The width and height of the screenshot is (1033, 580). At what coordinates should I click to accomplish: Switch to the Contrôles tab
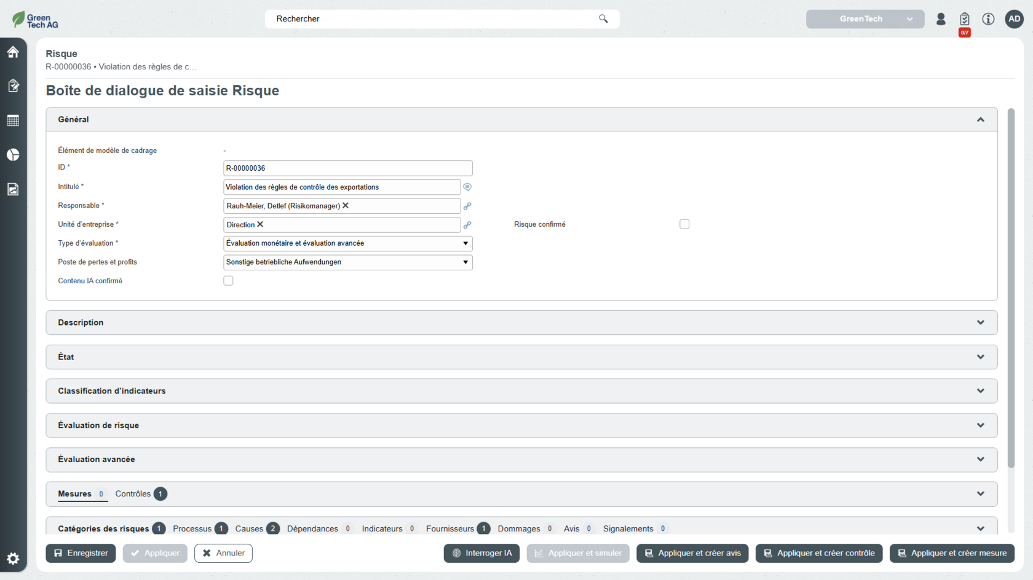pyautogui.click(x=133, y=494)
